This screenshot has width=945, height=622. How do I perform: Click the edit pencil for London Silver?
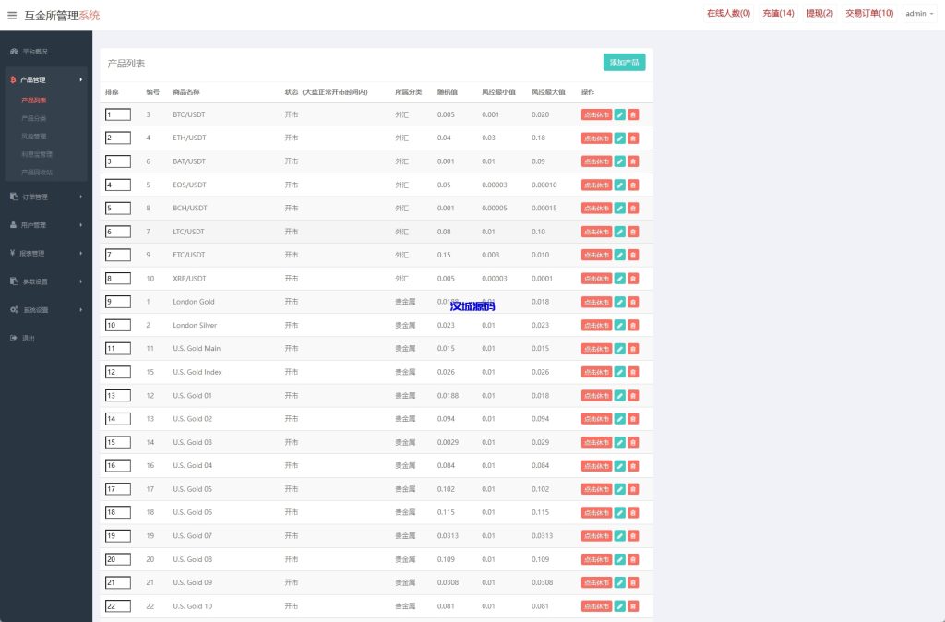620,325
